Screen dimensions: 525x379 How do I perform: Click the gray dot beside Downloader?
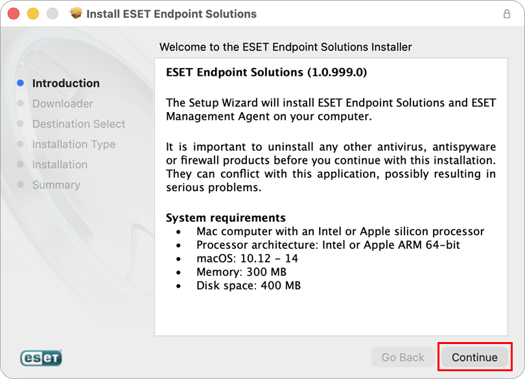click(x=20, y=104)
